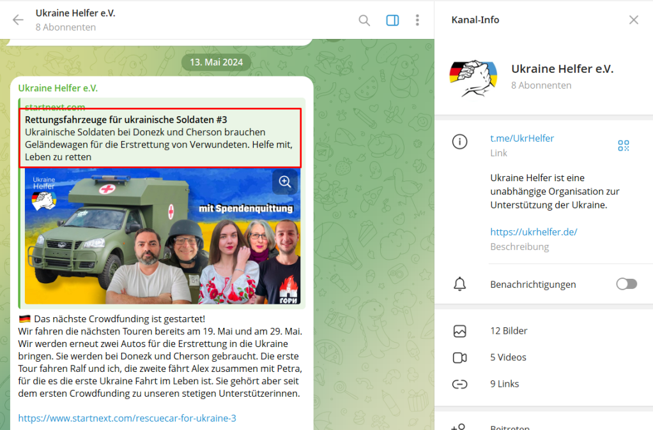Viewport: 653px width, 430px height.
Task: Zoom the rescue vehicle preview image
Action: click(284, 182)
